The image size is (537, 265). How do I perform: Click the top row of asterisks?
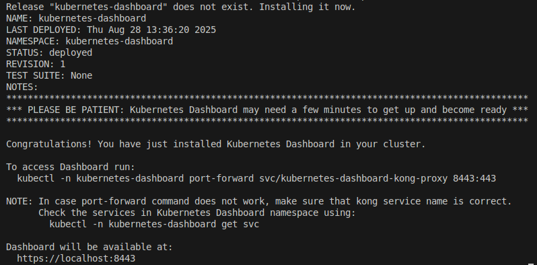[266, 98]
